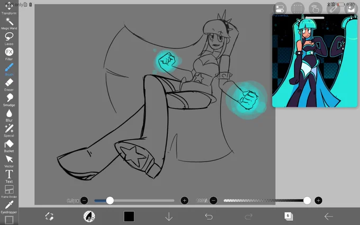The width and height of the screenshot is (360, 225).
Task: Select the Blur tool
Action: 9,115
